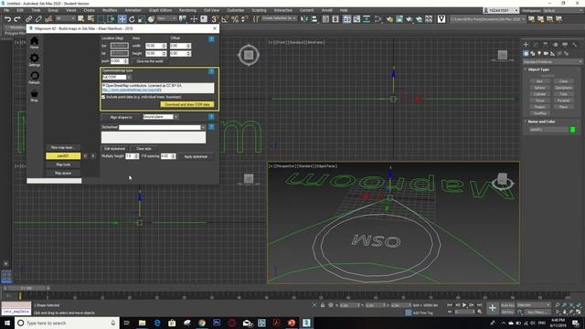Click the help icon beside Location fields
Viewport: 585px width, 329px height.
coord(211,38)
